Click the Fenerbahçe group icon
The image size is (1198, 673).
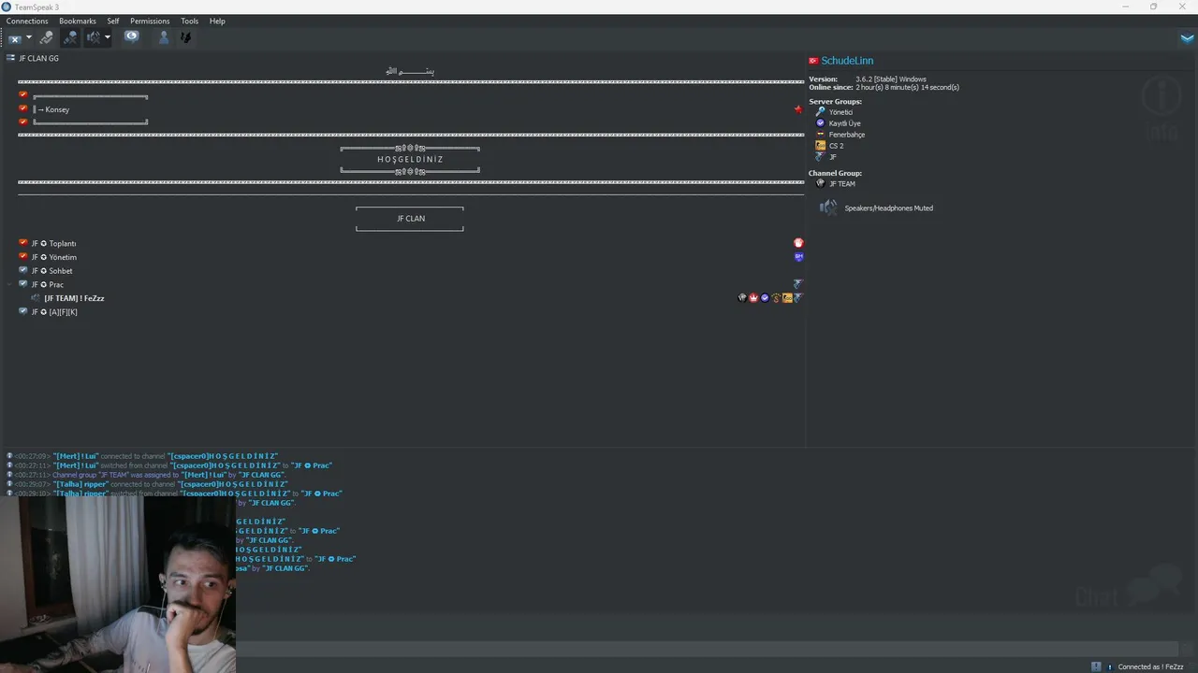821,135
